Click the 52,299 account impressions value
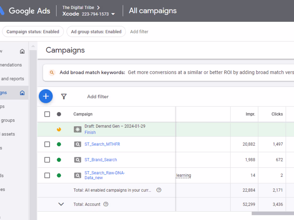294x220 pixels. (x=249, y=204)
